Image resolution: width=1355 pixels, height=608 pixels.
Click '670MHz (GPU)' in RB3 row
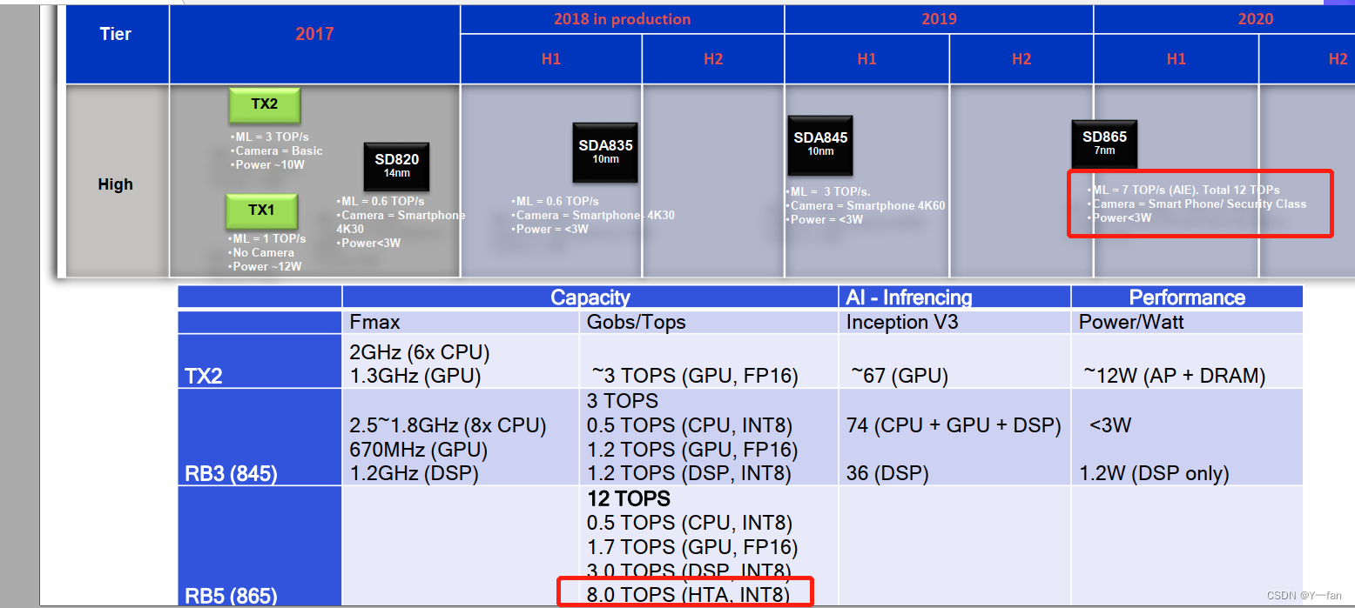point(417,450)
